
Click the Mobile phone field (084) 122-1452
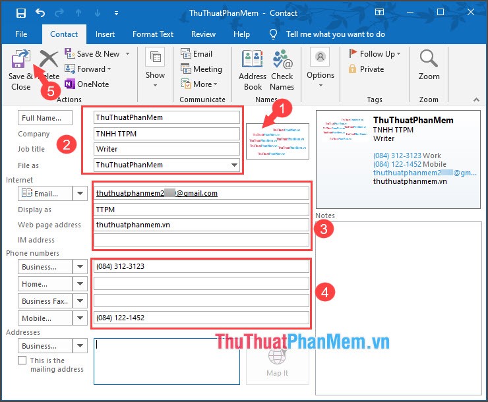[201, 318]
